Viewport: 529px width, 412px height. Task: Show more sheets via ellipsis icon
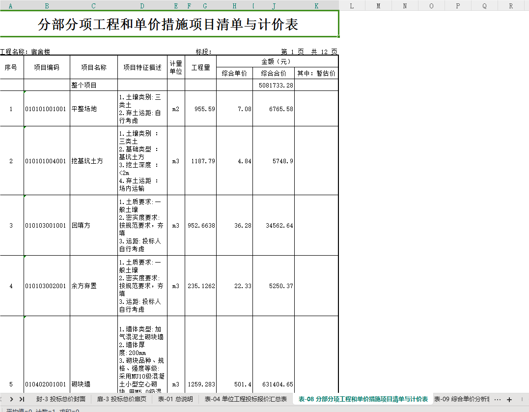(x=497, y=400)
